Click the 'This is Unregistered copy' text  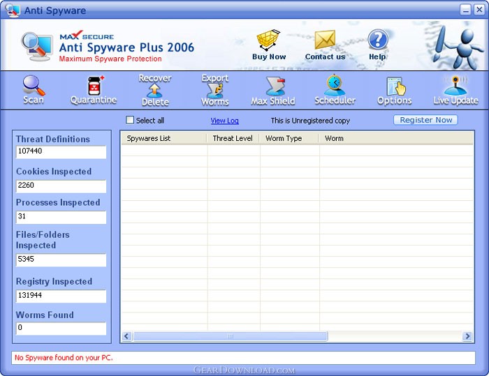(310, 121)
